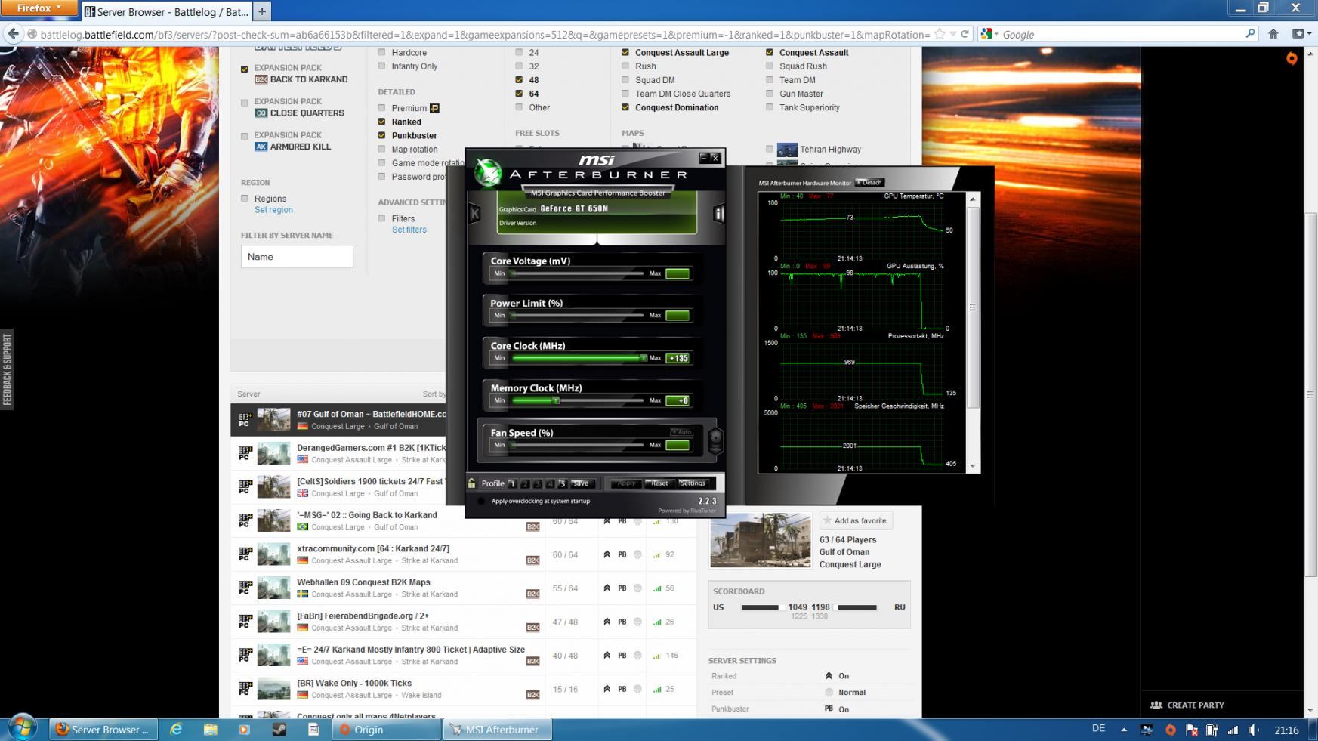Click the MSI Afterburner dragon logo

click(488, 173)
